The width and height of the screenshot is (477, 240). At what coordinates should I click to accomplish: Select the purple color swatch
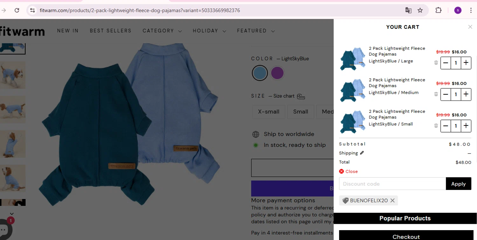pos(277,73)
